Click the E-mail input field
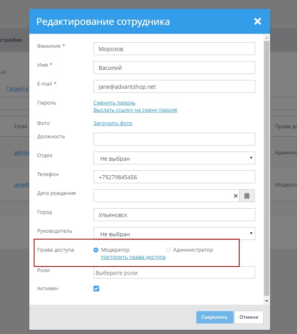The image size is (297, 334). (174, 86)
